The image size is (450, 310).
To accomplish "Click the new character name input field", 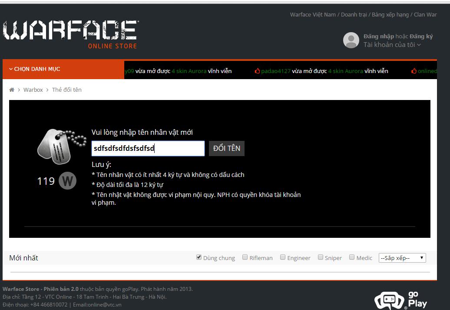I will pos(148,148).
